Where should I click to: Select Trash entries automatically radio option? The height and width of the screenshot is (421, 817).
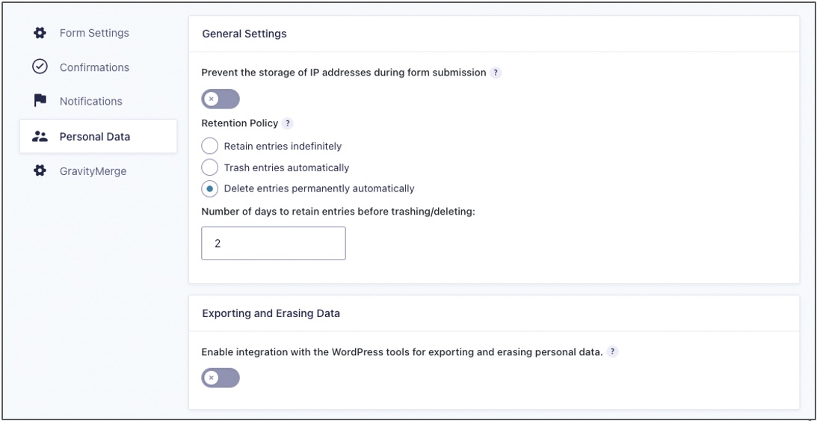[x=210, y=168]
